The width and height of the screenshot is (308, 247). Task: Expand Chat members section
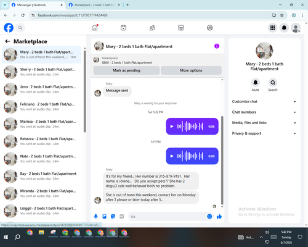pyautogui.click(x=264, y=112)
